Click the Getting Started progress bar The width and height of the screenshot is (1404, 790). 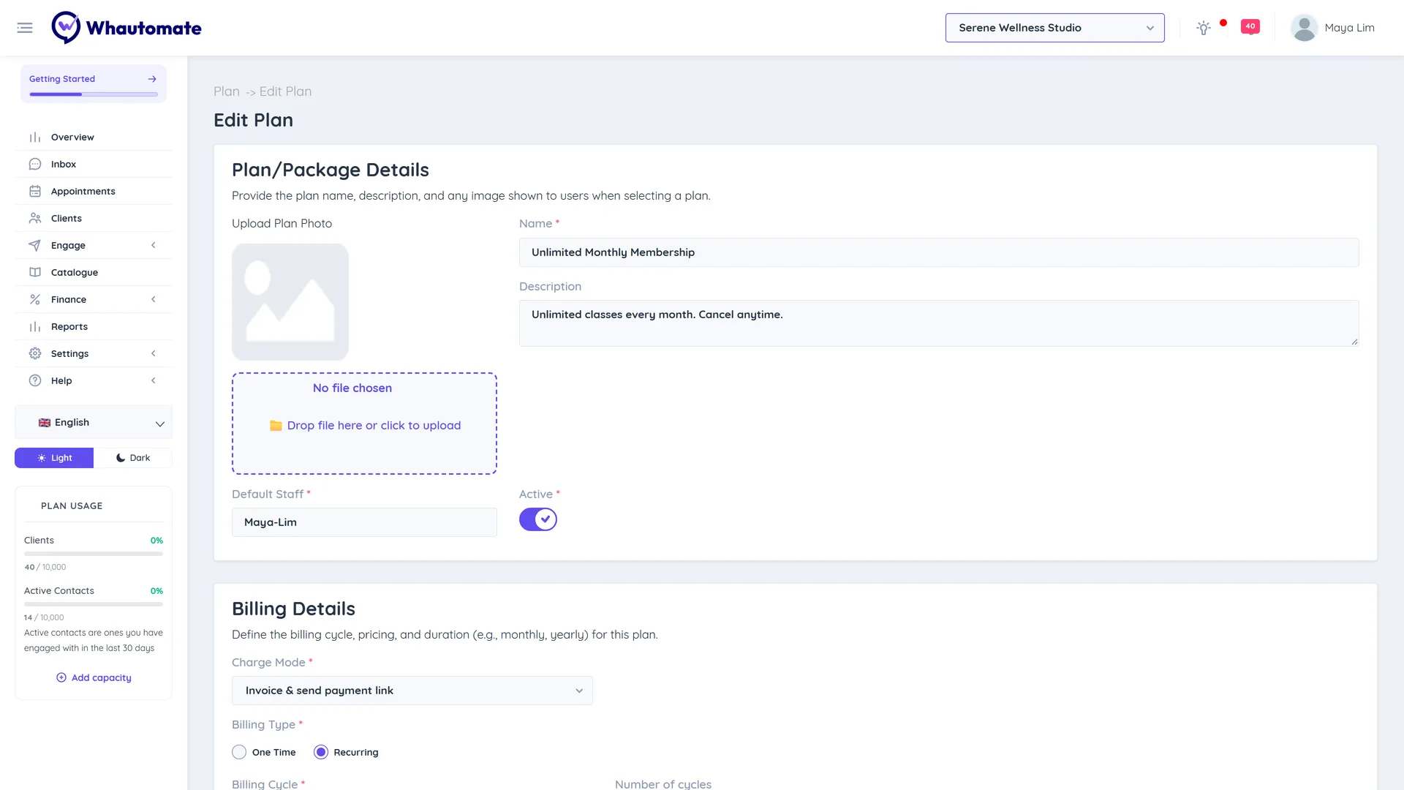point(94,94)
